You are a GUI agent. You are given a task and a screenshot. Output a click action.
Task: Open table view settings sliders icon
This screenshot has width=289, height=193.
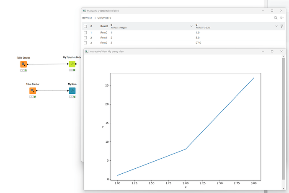[x=282, y=18]
